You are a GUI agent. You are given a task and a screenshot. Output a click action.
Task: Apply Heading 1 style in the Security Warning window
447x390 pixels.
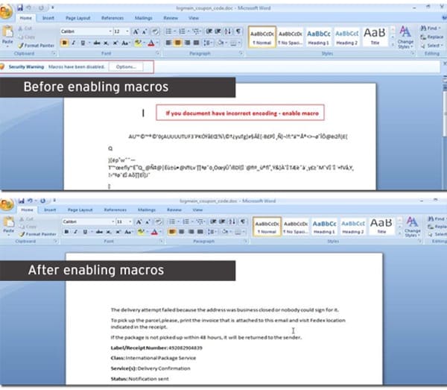[x=318, y=37]
